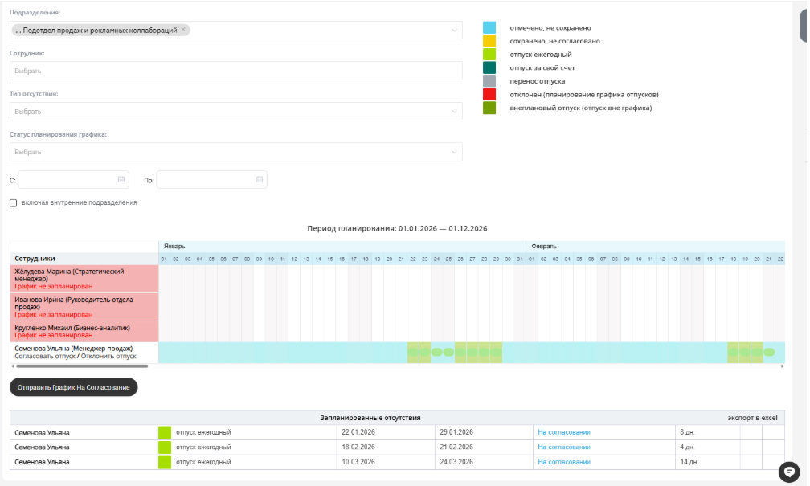
Task: Remove the Подотдел продаж department tag
Action: [x=183, y=30]
